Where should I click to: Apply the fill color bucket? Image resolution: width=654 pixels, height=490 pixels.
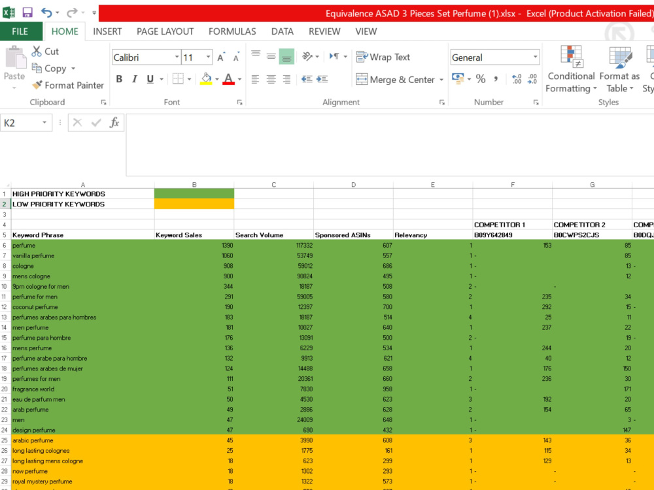206,79
